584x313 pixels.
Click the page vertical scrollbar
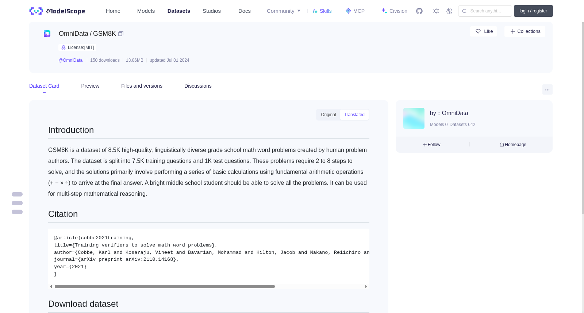(583, 118)
